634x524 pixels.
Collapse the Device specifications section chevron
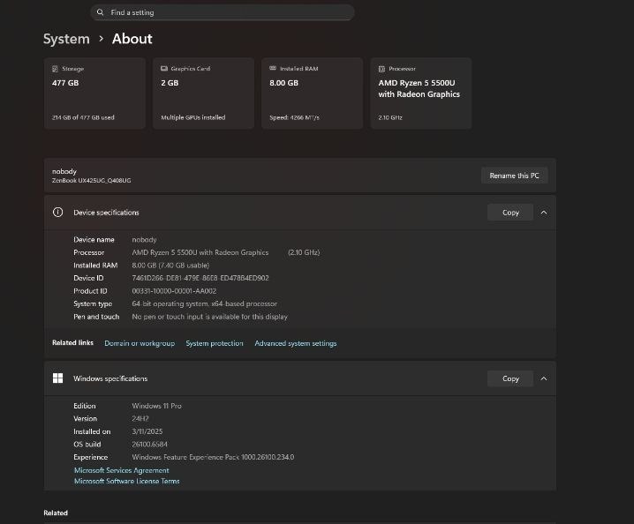tap(544, 213)
